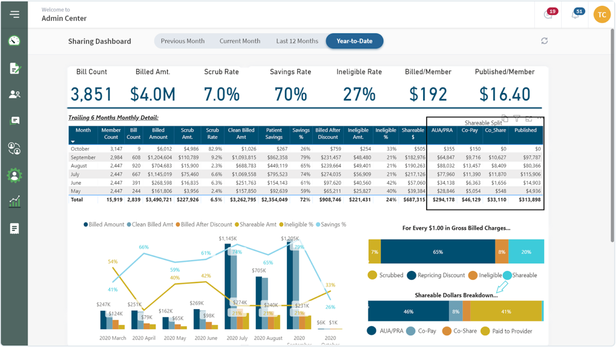This screenshot has height=347, width=616.
Task: Click the Scrubbed legend circle
Action: click(372, 275)
